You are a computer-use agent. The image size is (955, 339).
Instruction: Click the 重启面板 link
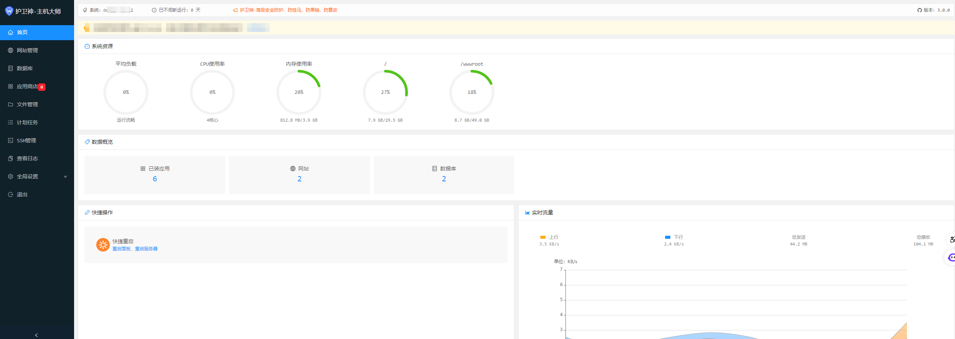[x=121, y=249]
